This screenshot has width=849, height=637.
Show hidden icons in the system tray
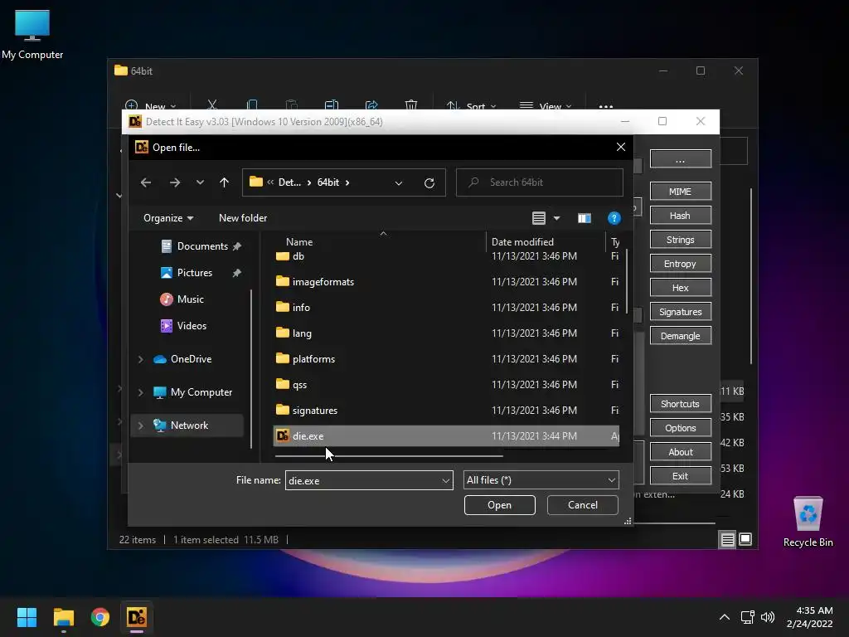point(724,617)
